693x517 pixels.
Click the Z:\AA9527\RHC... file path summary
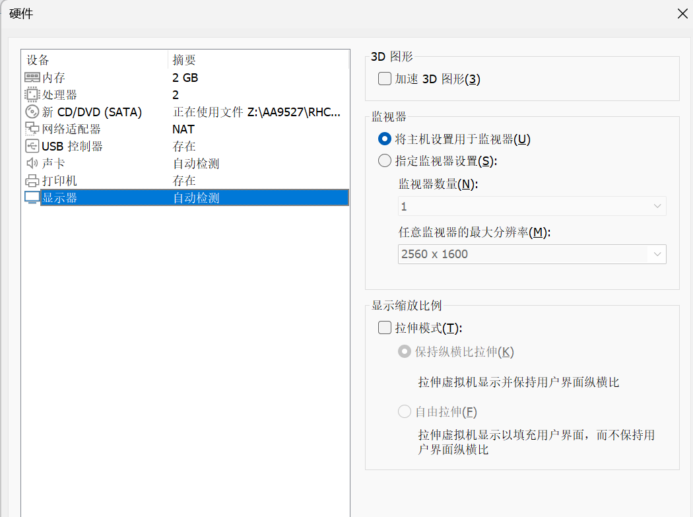tap(294, 112)
